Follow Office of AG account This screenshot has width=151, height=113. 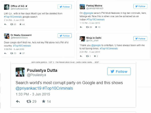click(65, 7)
